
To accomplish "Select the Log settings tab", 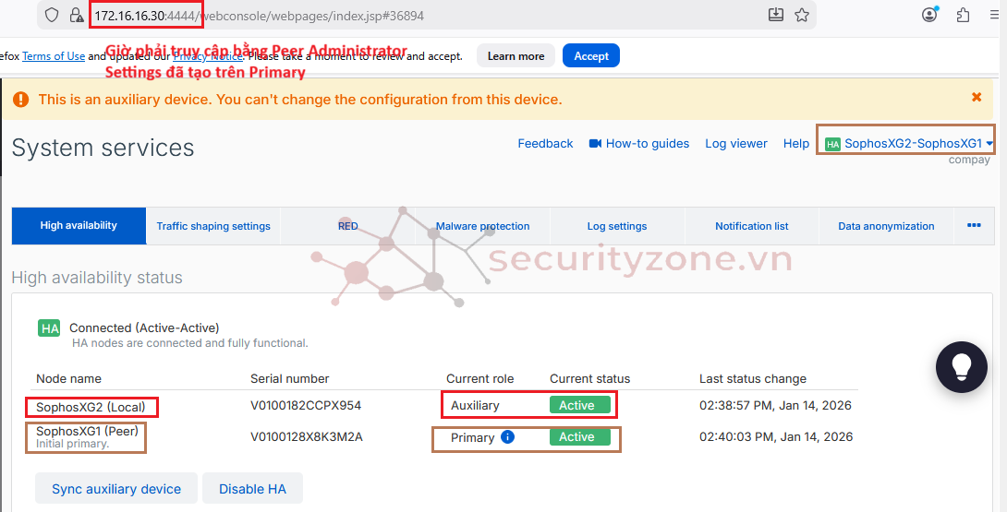I will 617,226.
